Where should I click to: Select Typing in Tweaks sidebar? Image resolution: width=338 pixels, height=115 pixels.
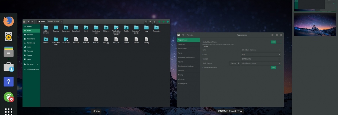pos(188,75)
